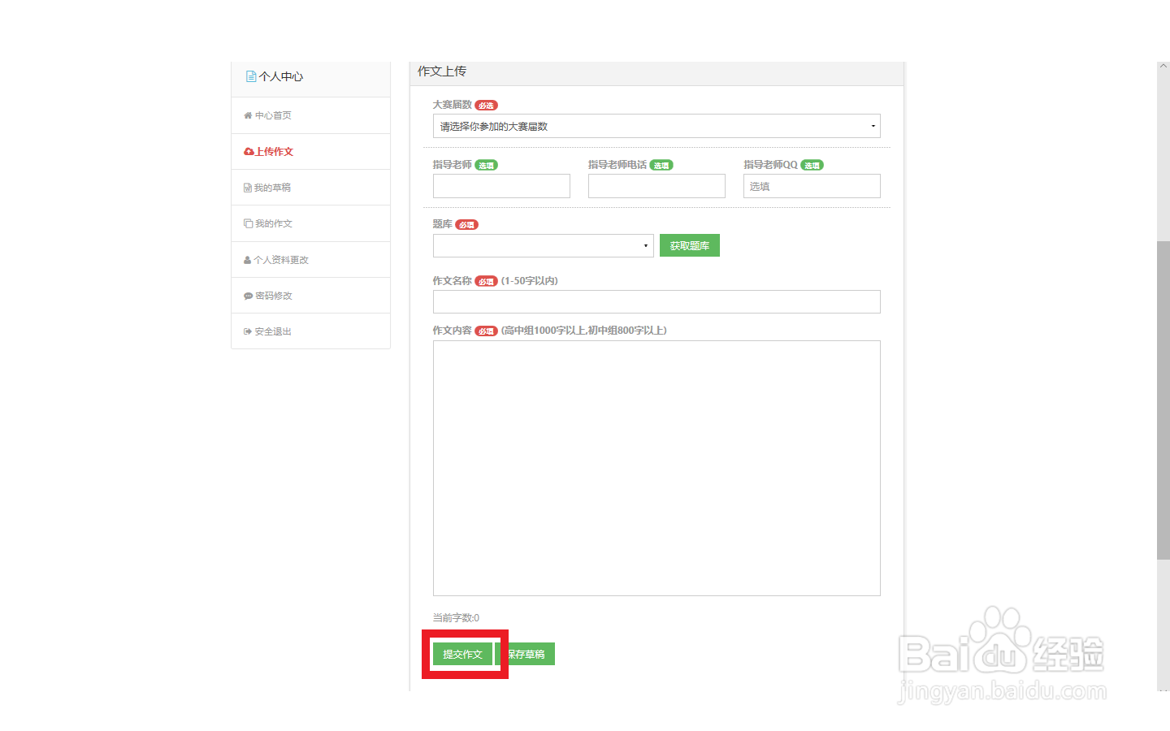Click the speech bubble icon beside 密码修改
Image resolution: width=1170 pixels, height=731 pixels.
[248, 295]
